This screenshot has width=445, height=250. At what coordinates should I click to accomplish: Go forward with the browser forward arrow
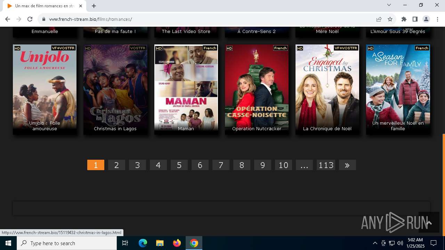click(x=19, y=19)
